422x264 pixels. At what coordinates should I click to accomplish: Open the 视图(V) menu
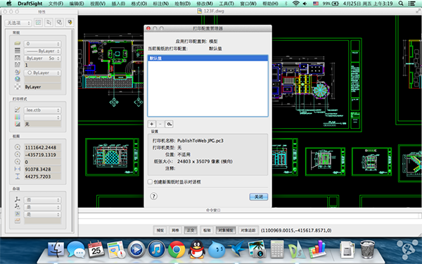[98, 4]
